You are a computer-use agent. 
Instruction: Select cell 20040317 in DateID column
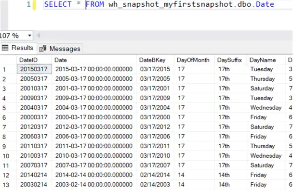(34, 108)
